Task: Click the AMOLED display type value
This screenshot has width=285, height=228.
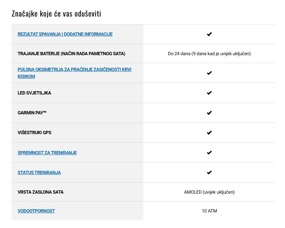Action: coord(209,192)
